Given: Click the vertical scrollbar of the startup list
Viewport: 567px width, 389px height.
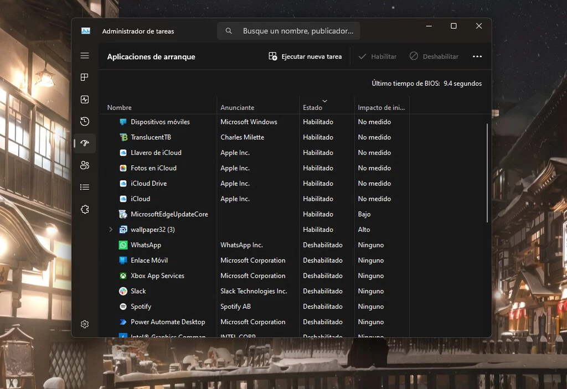Looking at the screenshot, I should pyautogui.click(x=487, y=173).
